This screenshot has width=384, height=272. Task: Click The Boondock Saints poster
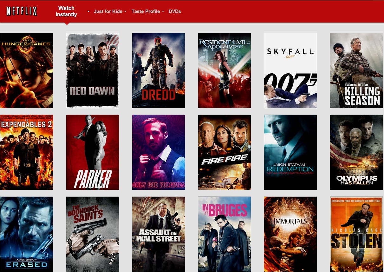[x=93, y=234]
